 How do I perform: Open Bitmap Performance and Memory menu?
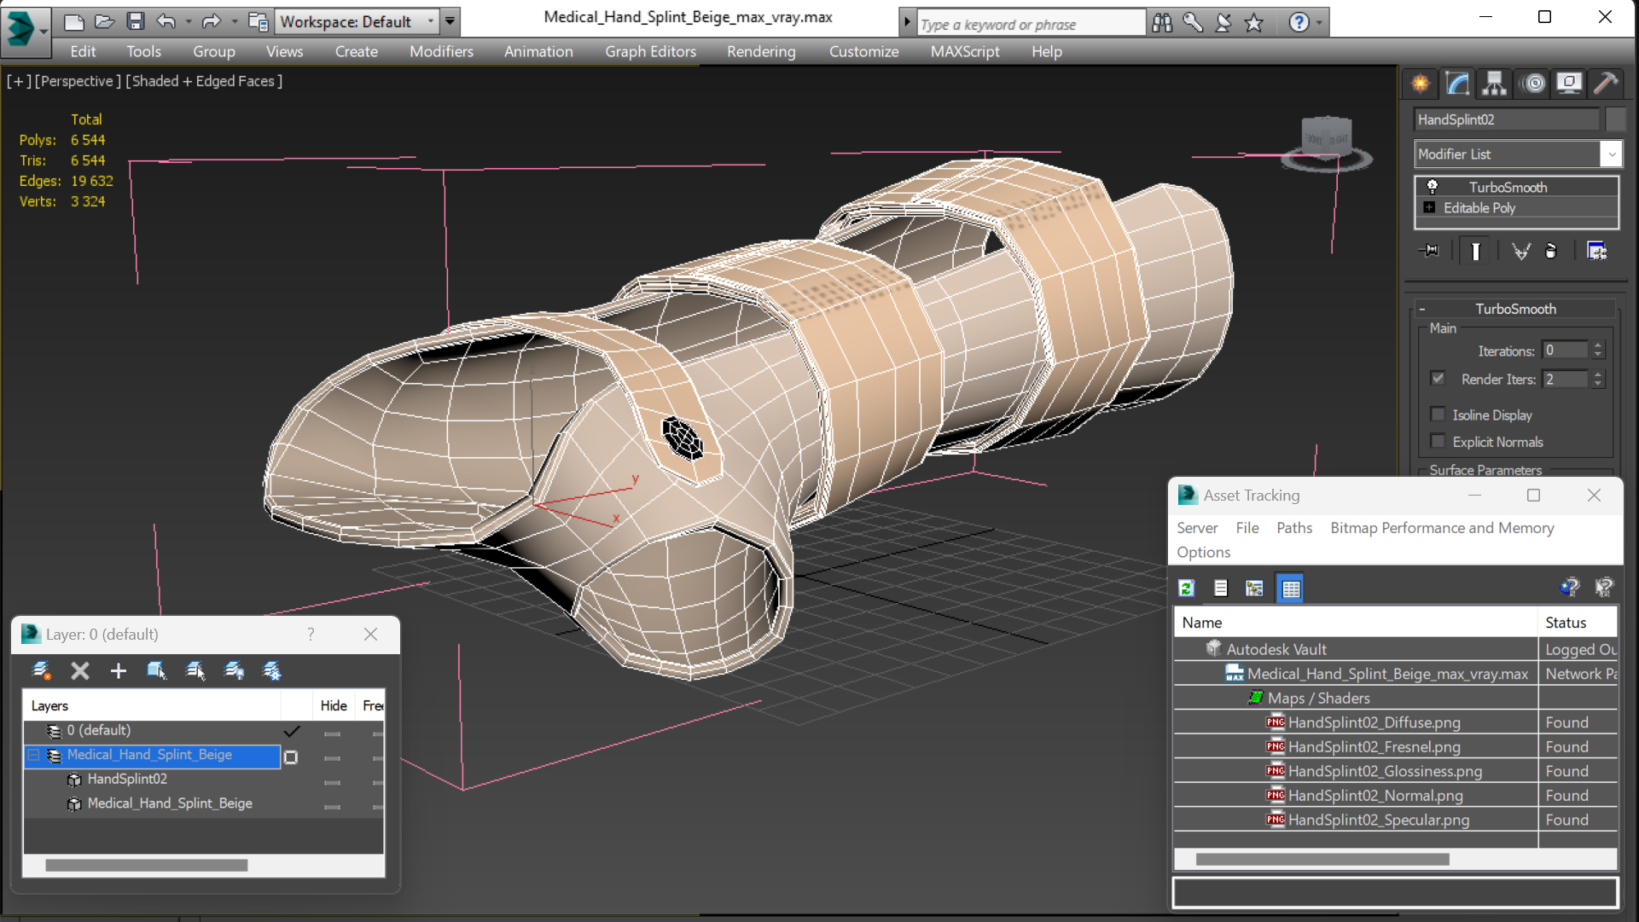point(1442,528)
